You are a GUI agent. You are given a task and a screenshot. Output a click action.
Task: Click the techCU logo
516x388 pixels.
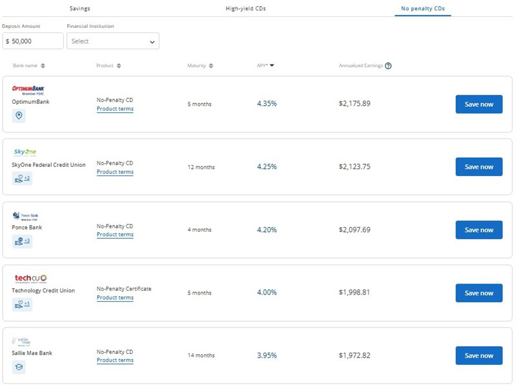tap(30, 278)
